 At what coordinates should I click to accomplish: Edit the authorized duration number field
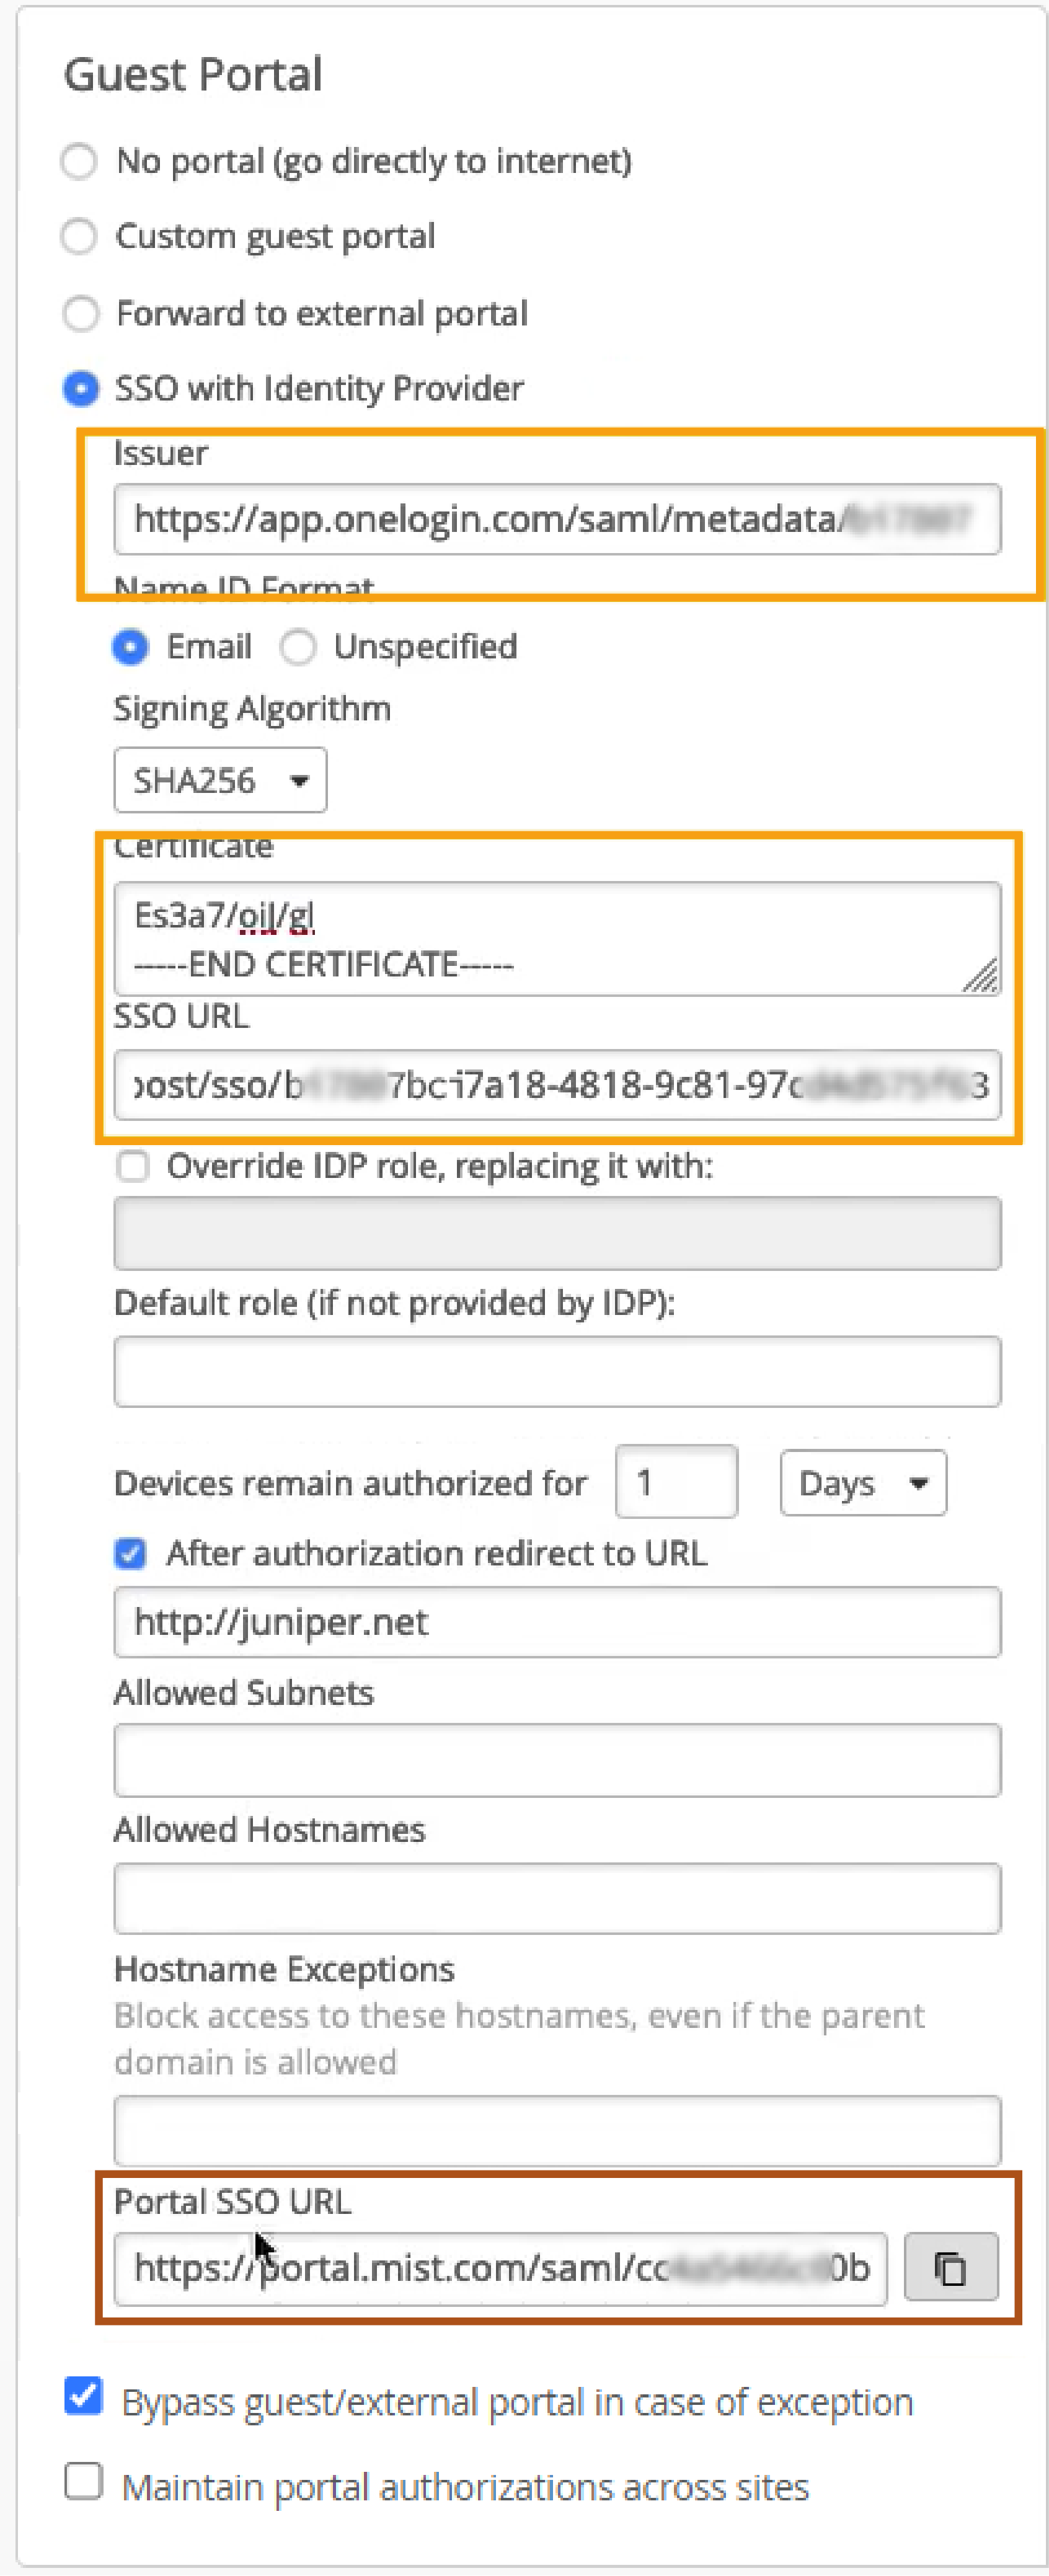(x=676, y=1482)
